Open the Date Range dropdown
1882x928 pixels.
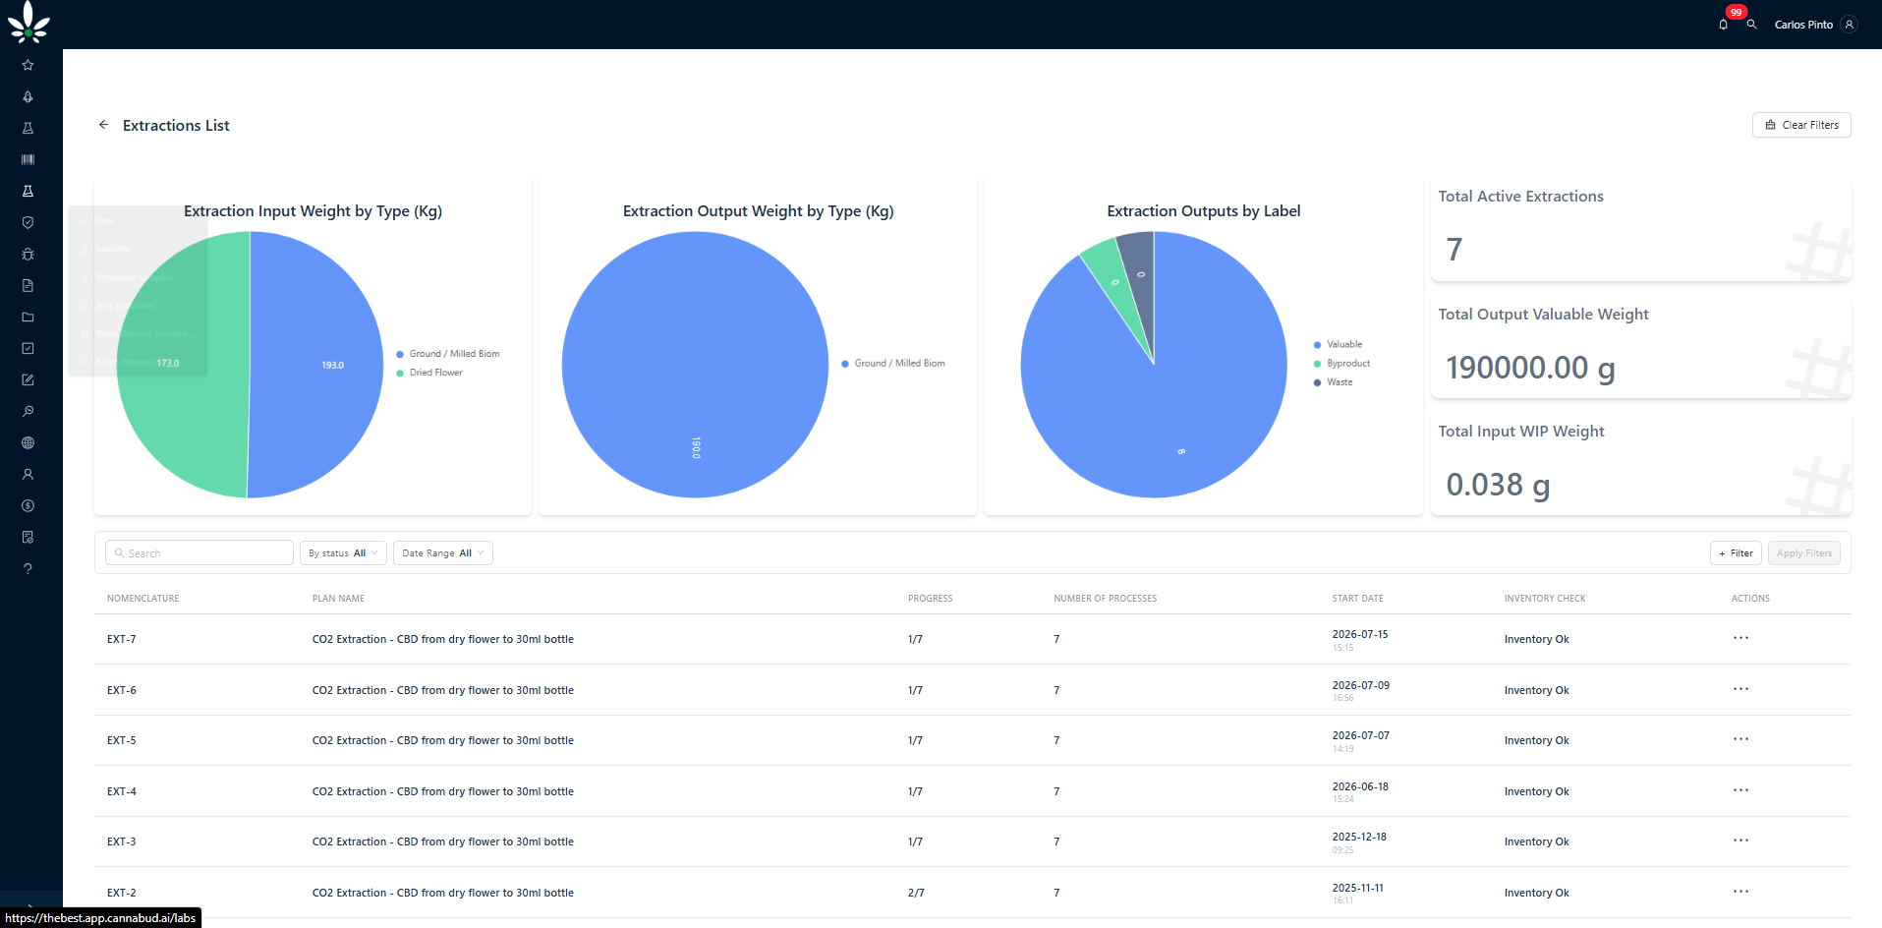click(x=443, y=553)
